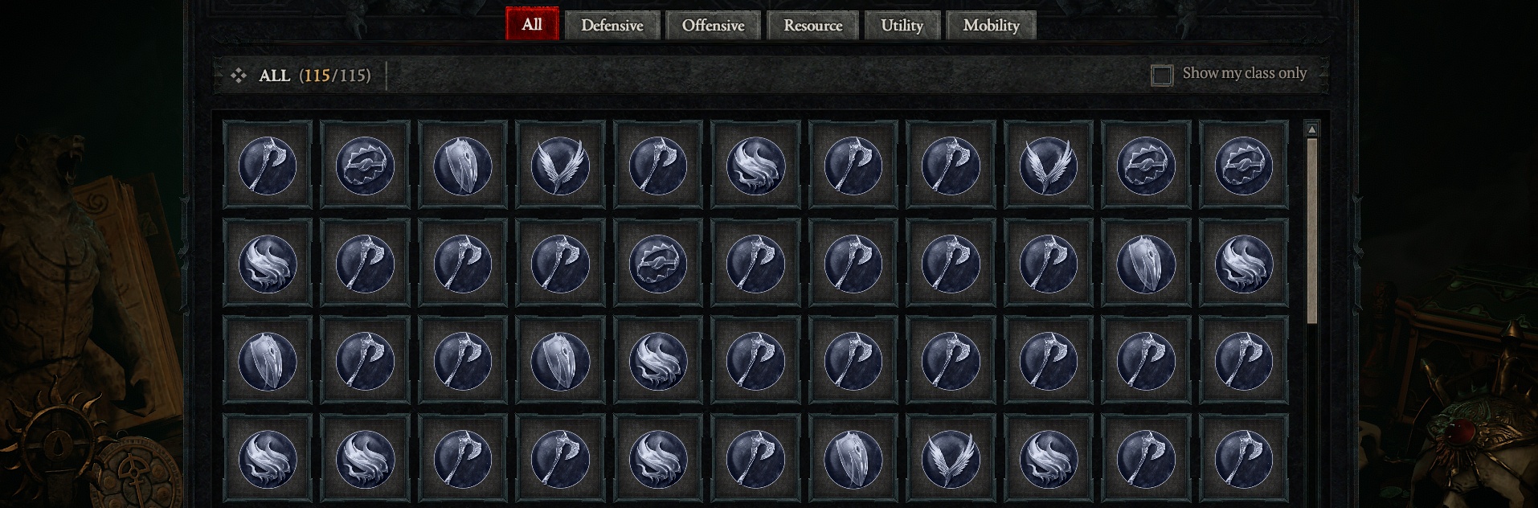This screenshot has width=1538, height=508.
Task: Switch to the All tab
Action: pyautogui.click(x=532, y=24)
